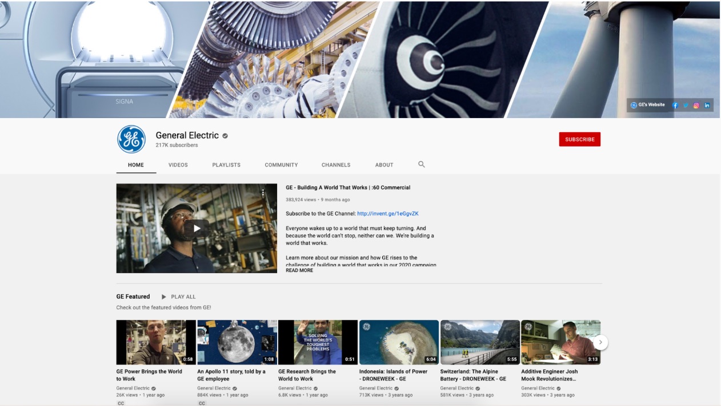
Task: Click the title 'Additive Engineer Josh Mook Revolutionizes'
Action: point(550,375)
